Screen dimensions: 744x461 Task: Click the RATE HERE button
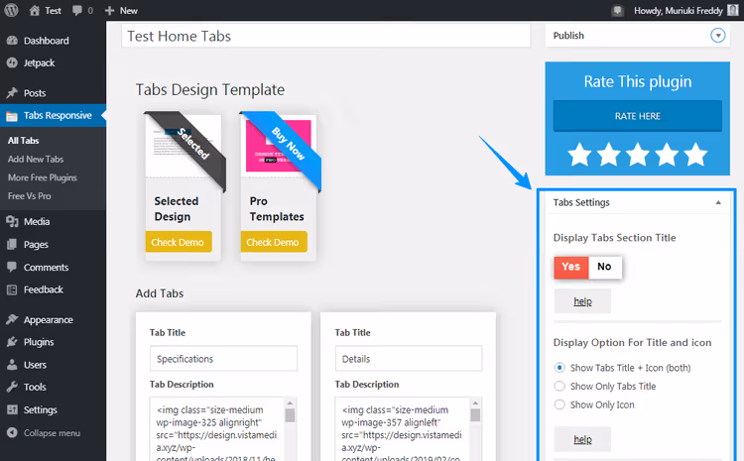pyautogui.click(x=638, y=116)
